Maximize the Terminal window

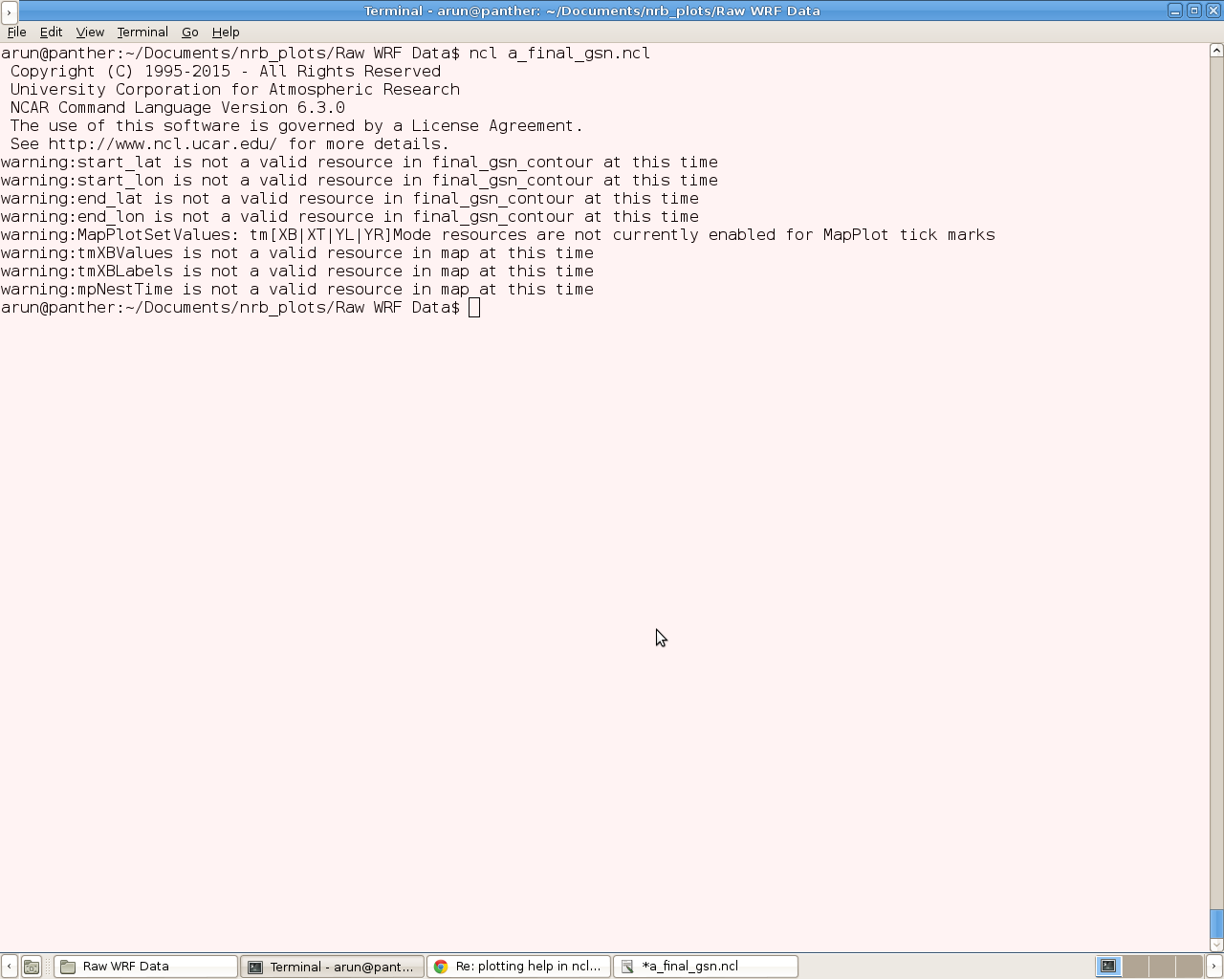pyautogui.click(x=1194, y=11)
